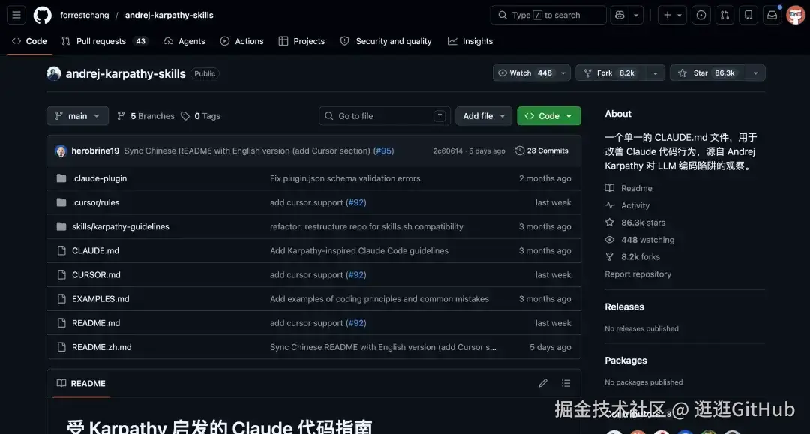Screen dimensions: 810x434
Task: Open the README.zh.md file
Action: tap(102, 347)
